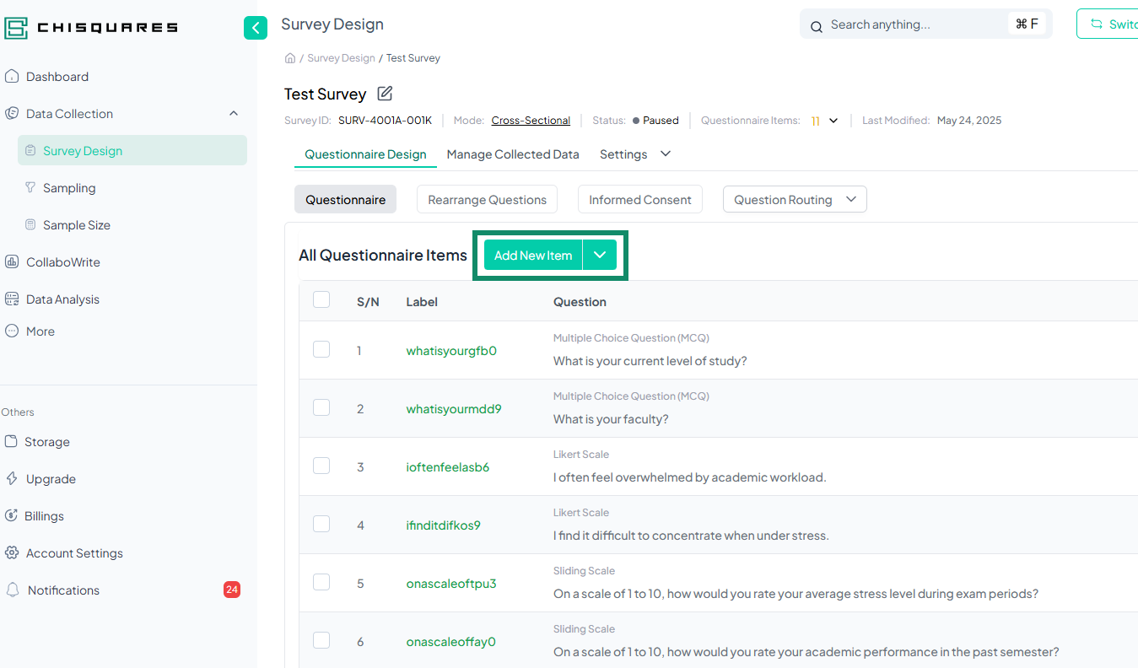Click the pencil edit icon beside Test Survey
The image size is (1138, 668).
tap(385, 94)
